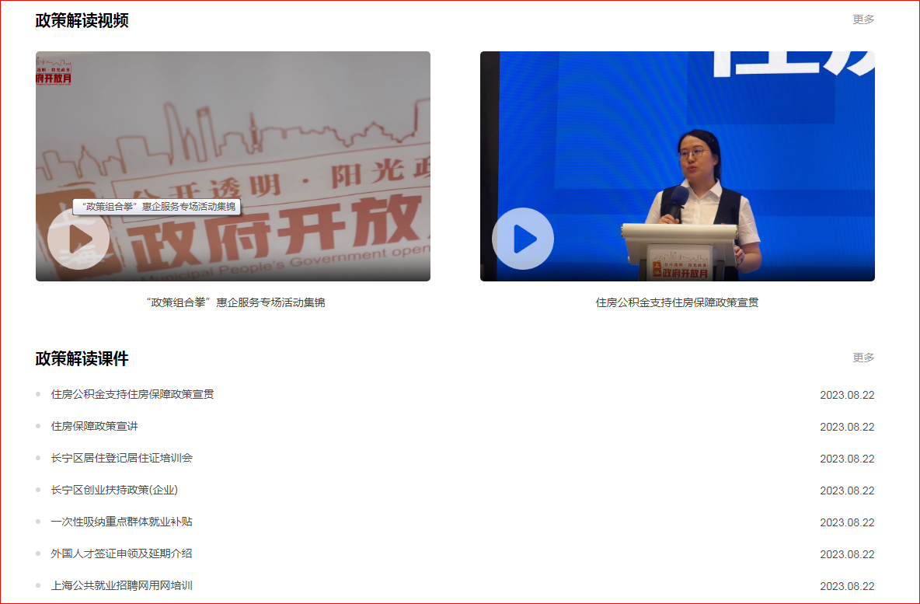Image resolution: width=920 pixels, height=604 pixels.
Task: Open 一次性吸纳重点群体就业补贴 courseware
Action: (x=122, y=522)
